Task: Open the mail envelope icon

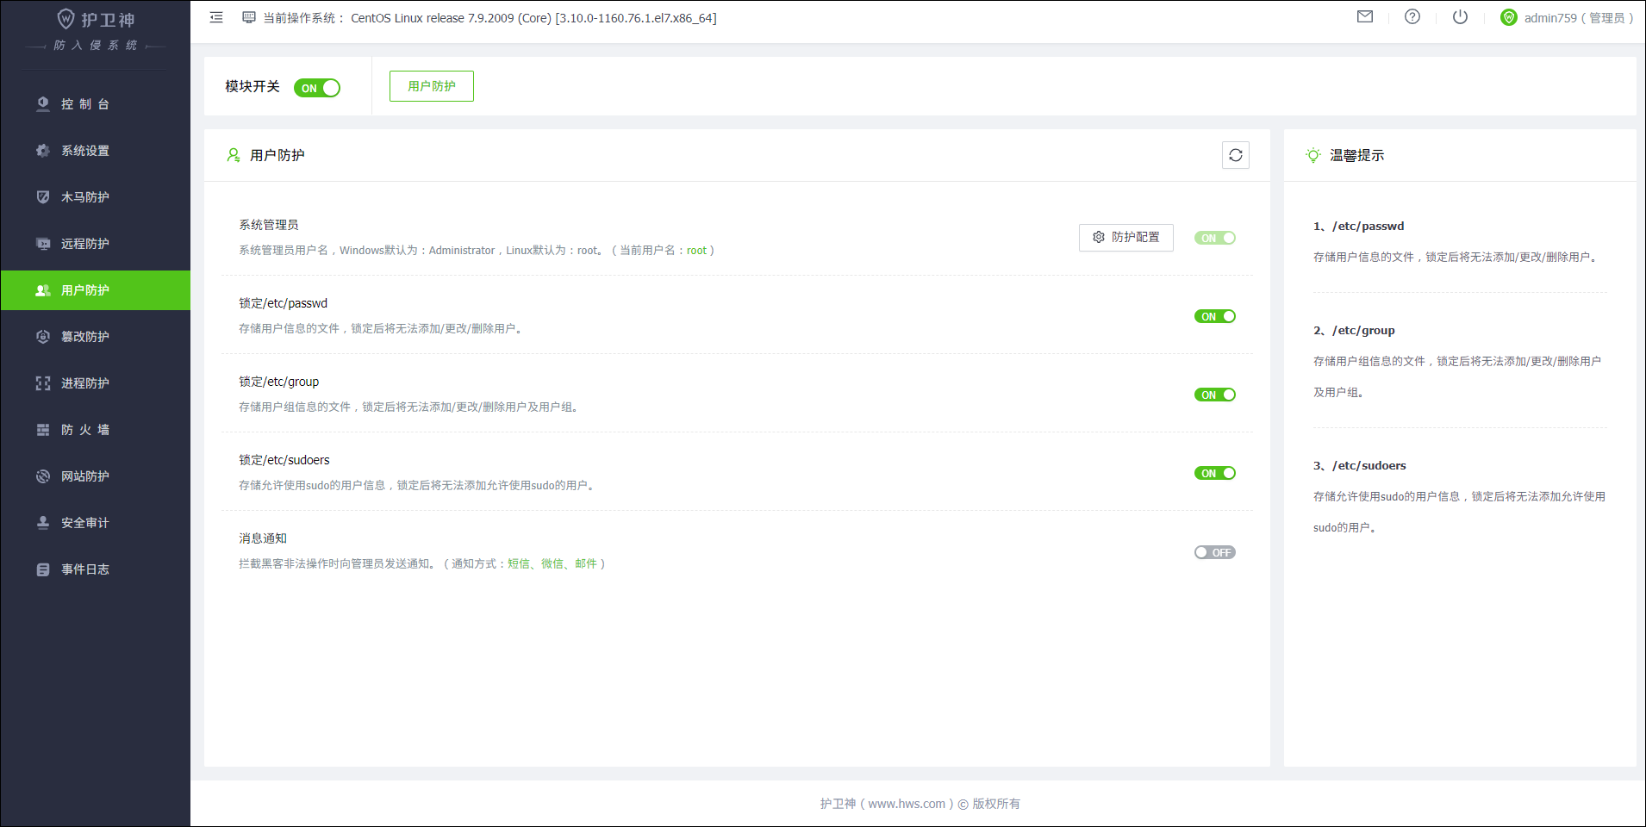Action: [x=1365, y=16]
